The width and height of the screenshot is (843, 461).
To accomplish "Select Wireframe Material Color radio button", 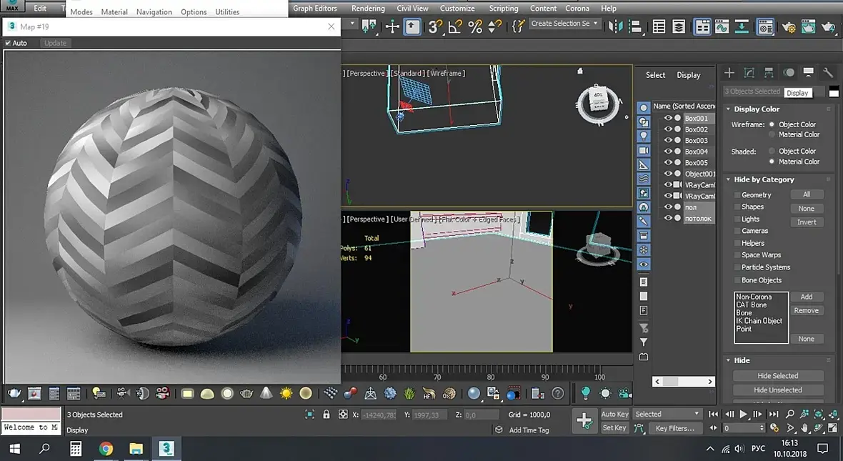I will coord(772,134).
